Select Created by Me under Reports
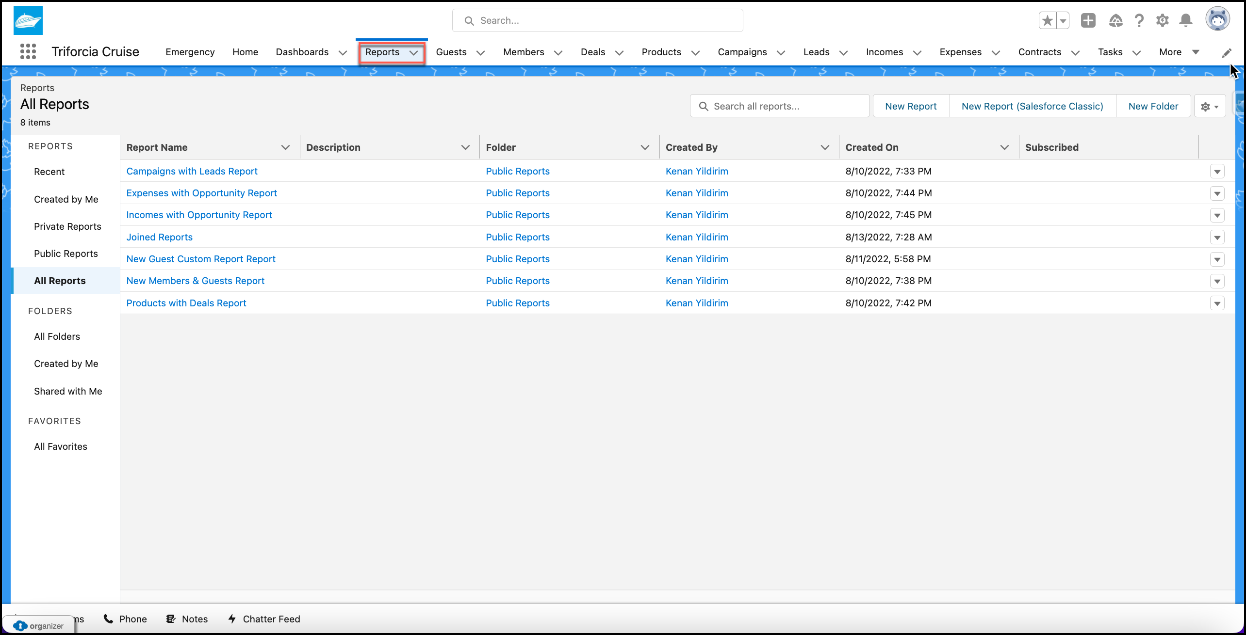Image resolution: width=1246 pixels, height=635 pixels. click(66, 199)
